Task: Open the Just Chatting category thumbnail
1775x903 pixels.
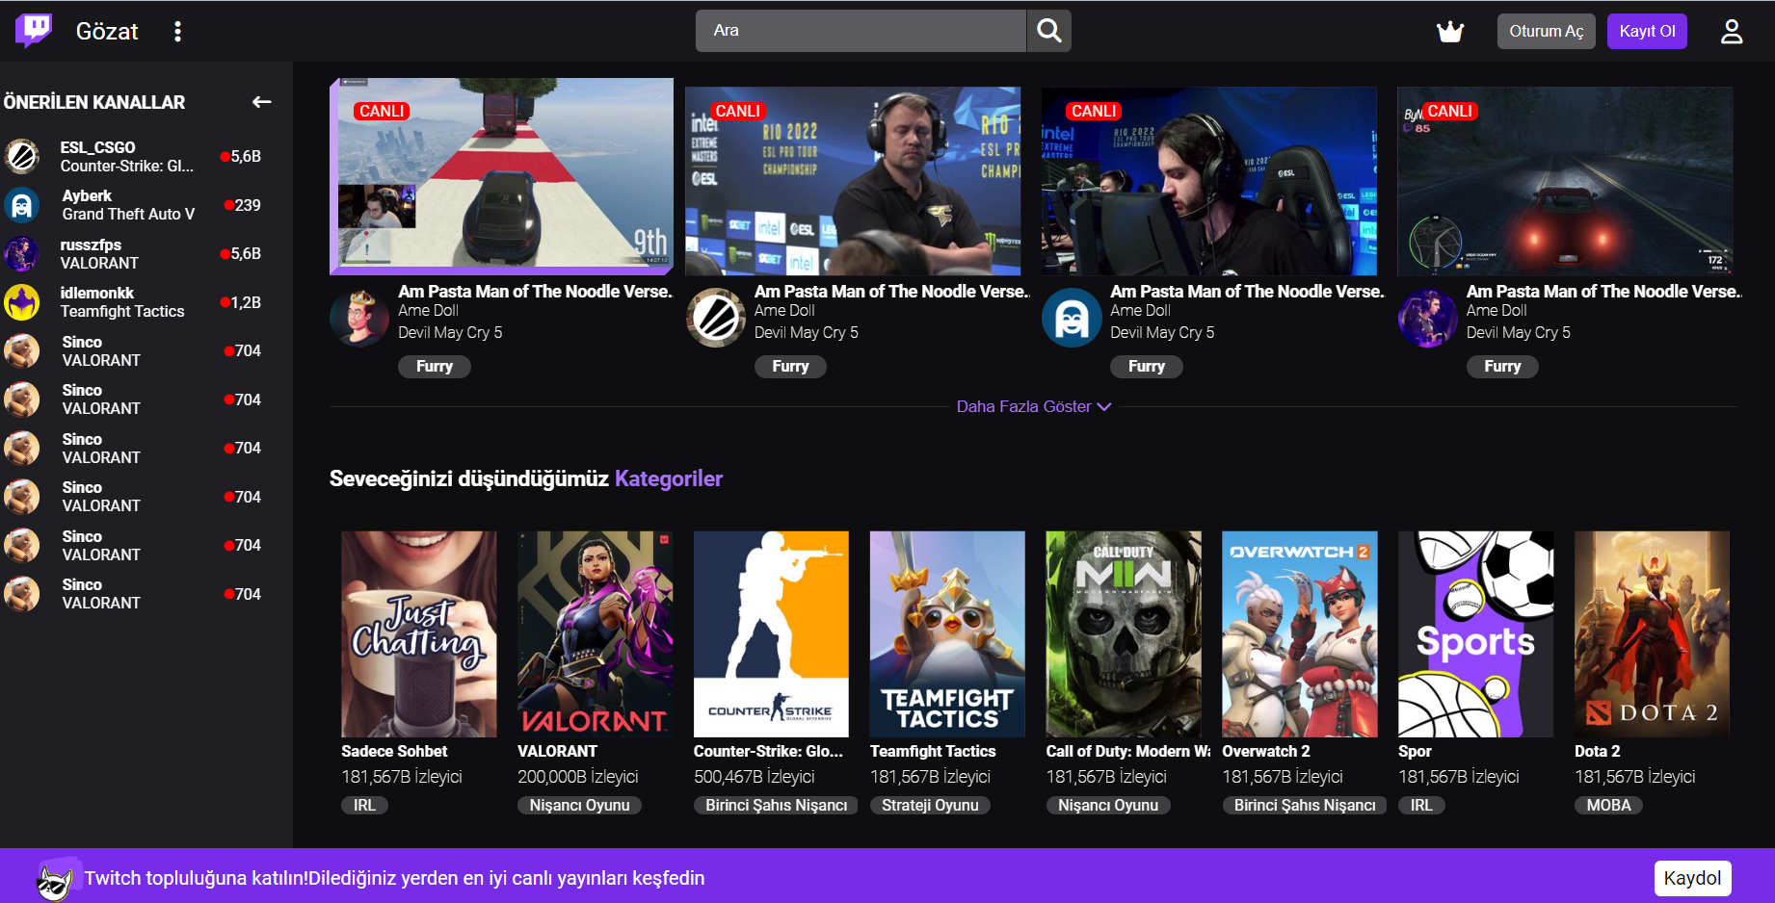Action: tap(419, 633)
